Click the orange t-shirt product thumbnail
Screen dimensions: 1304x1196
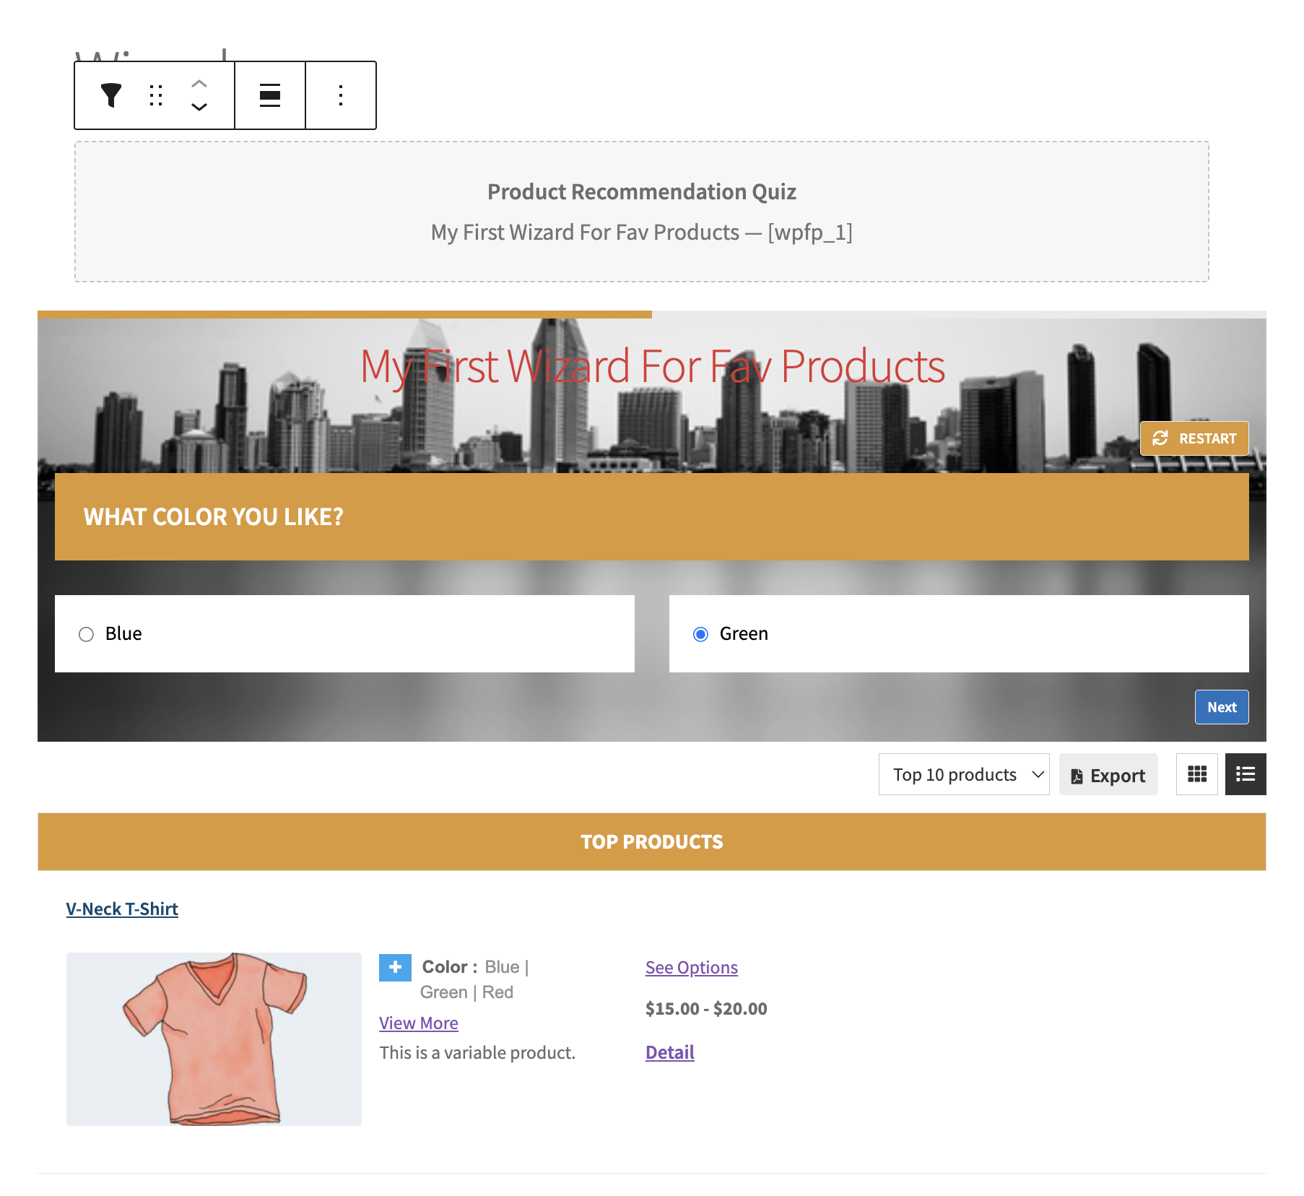click(x=214, y=1039)
